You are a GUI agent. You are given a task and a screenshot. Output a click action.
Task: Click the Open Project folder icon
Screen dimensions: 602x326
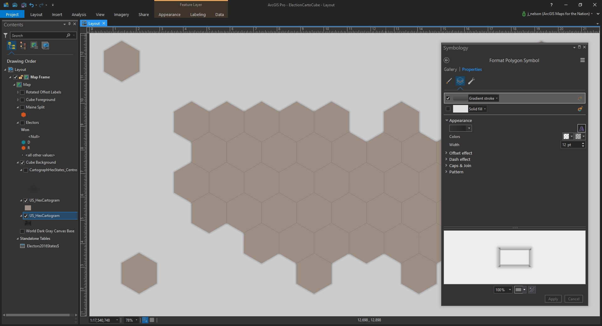15,5
